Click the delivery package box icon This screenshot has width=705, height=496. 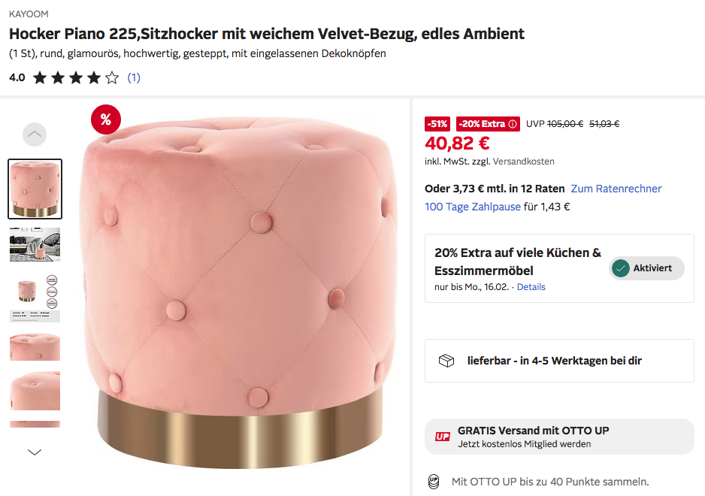446,361
